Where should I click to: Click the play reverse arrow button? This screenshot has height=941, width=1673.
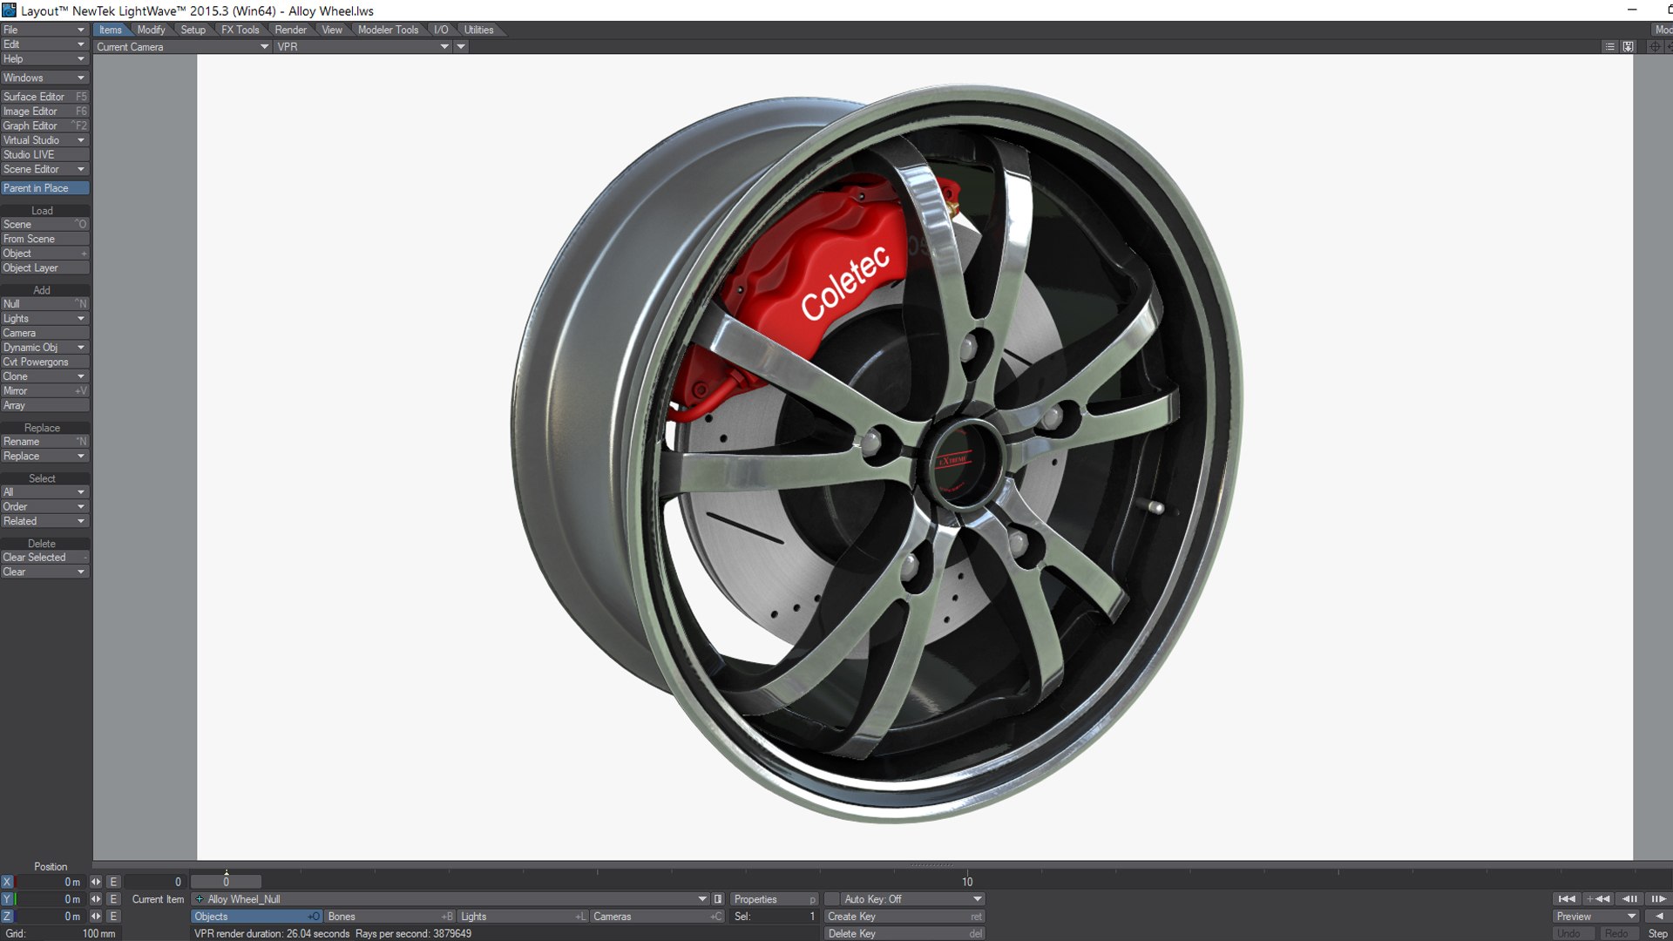click(1658, 917)
